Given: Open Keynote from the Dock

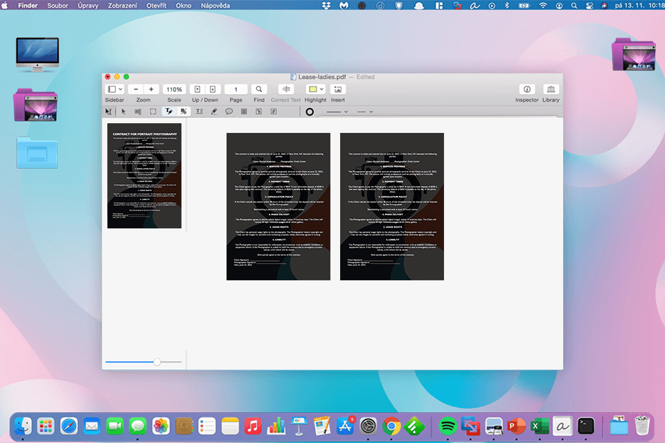Looking at the screenshot, I should (x=299, y=426).
